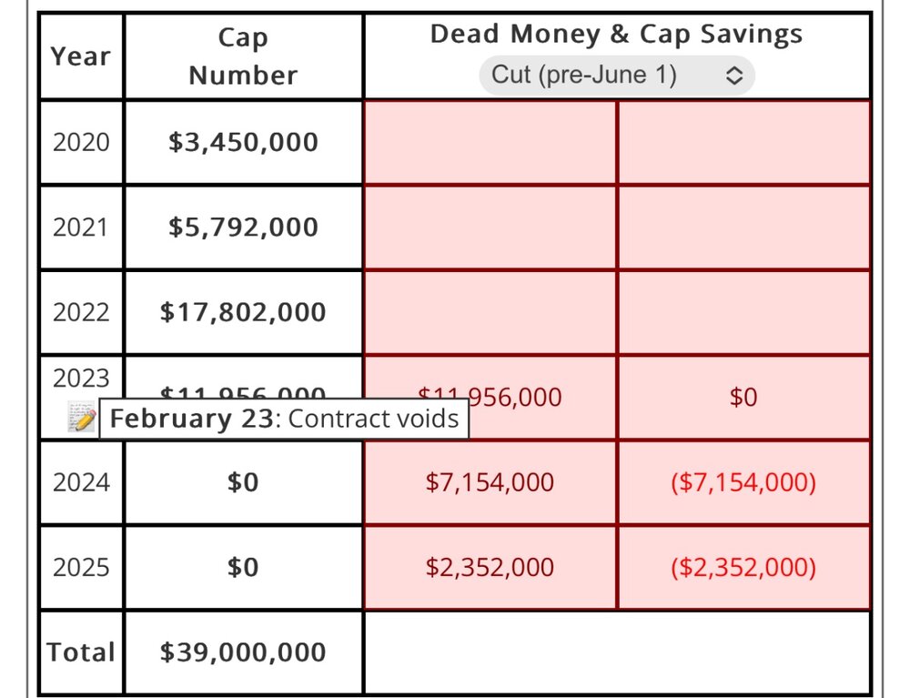The width and height of the screenshot is (910, 698).
Task: Select the Year column header
Action: pyautogui.click(x=81, y=56)
